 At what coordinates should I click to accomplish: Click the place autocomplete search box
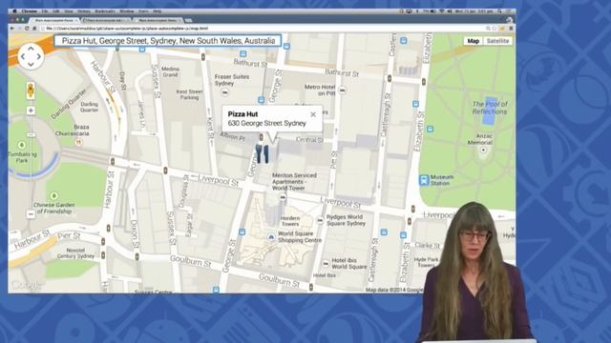[168, 41]
